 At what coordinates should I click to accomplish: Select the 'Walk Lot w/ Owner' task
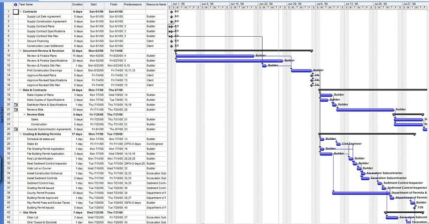[x=39, y=168]
